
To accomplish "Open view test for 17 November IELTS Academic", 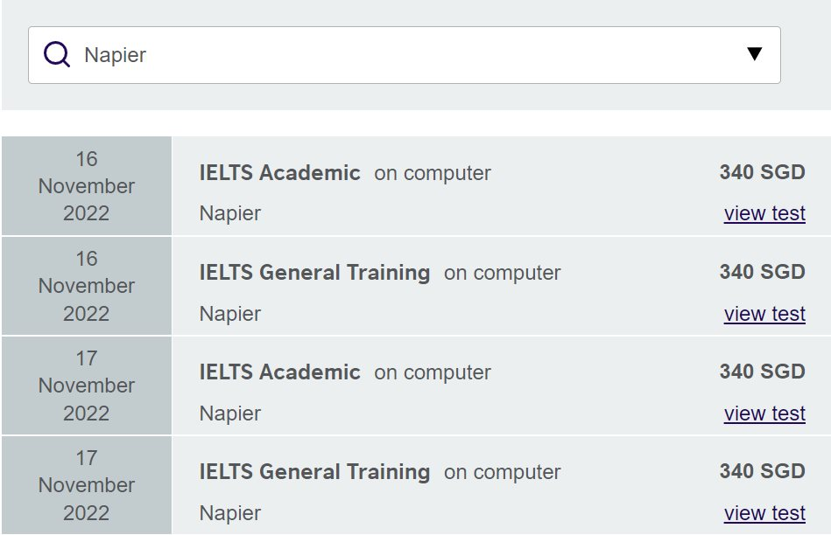I will 764,413.
